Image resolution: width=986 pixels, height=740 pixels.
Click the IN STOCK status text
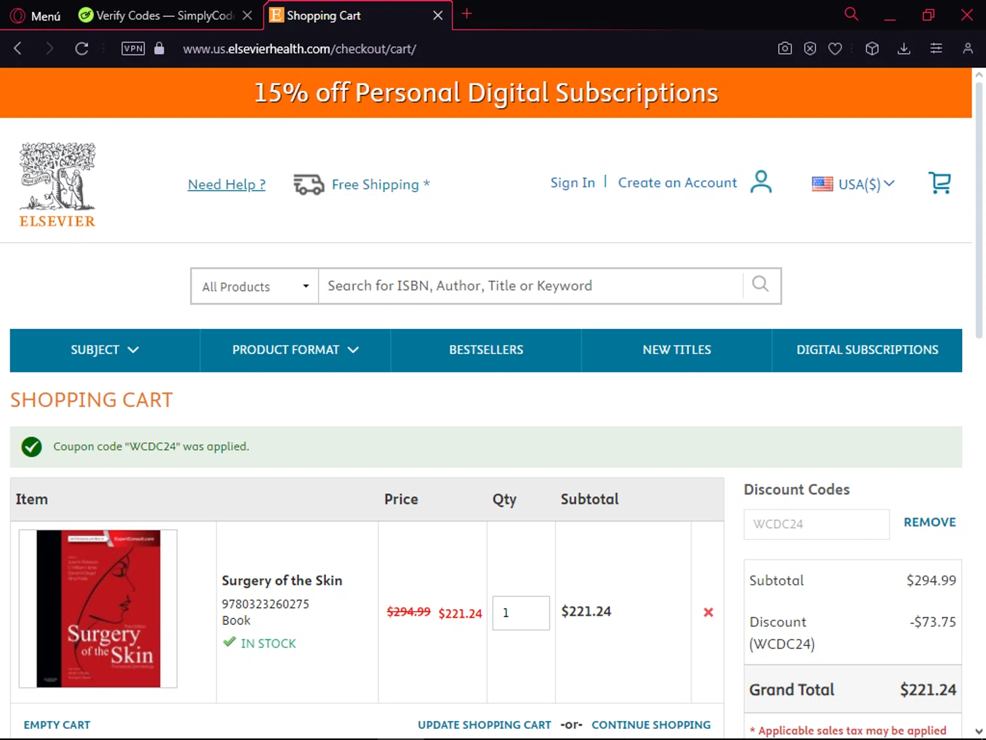point(268,643)
